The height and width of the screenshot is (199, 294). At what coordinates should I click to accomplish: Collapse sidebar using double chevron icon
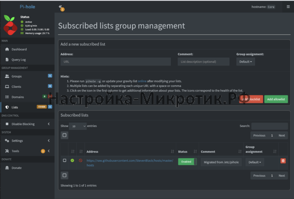click(60, 7)
